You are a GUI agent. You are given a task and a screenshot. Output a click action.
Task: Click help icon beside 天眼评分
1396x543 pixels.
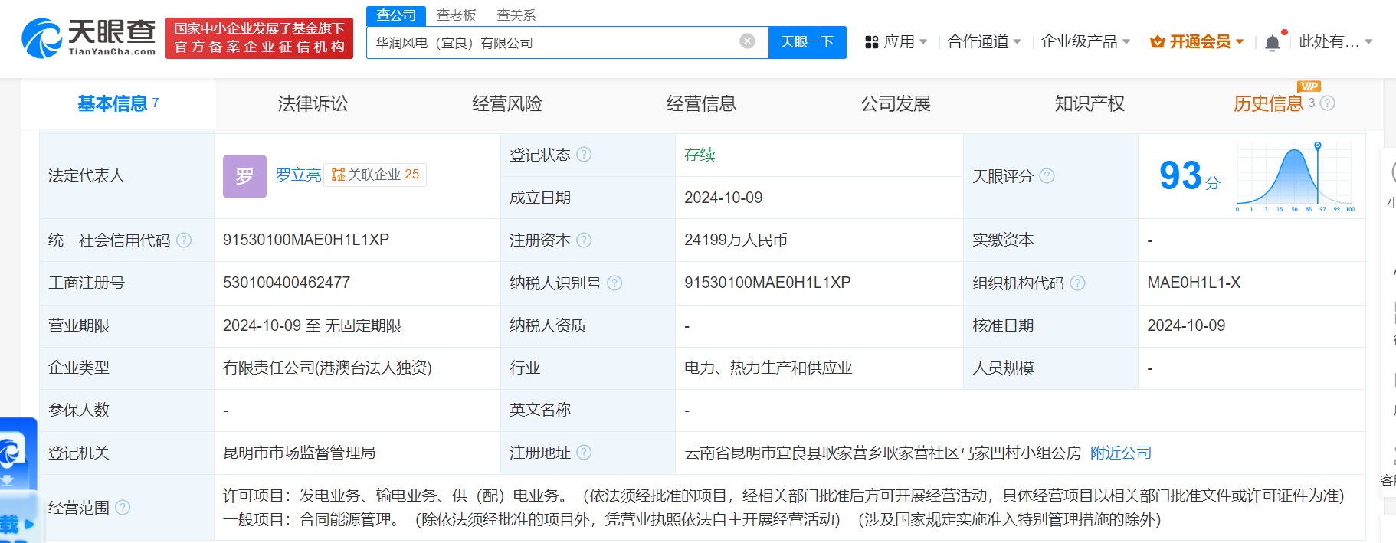(x=1047, y=176)
